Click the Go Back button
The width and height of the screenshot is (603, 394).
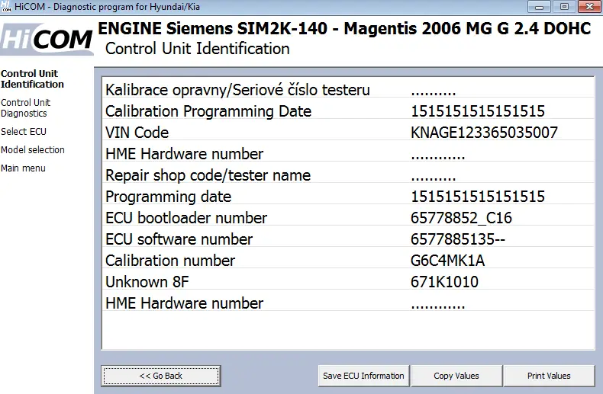tap(161, 376)
